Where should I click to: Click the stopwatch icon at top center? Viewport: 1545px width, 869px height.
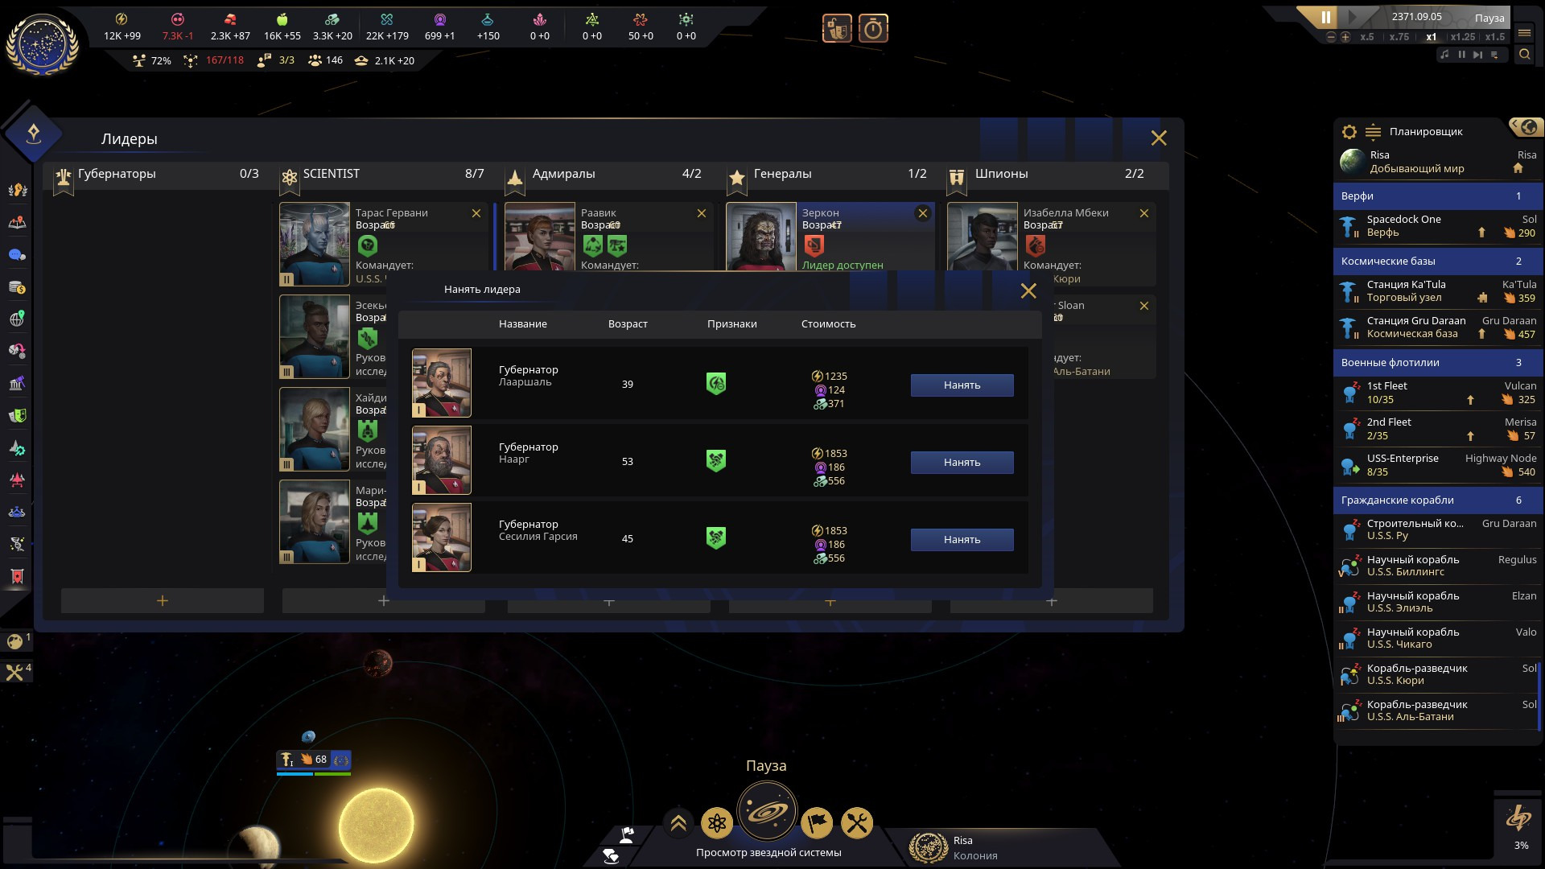(x=873, y=29)
